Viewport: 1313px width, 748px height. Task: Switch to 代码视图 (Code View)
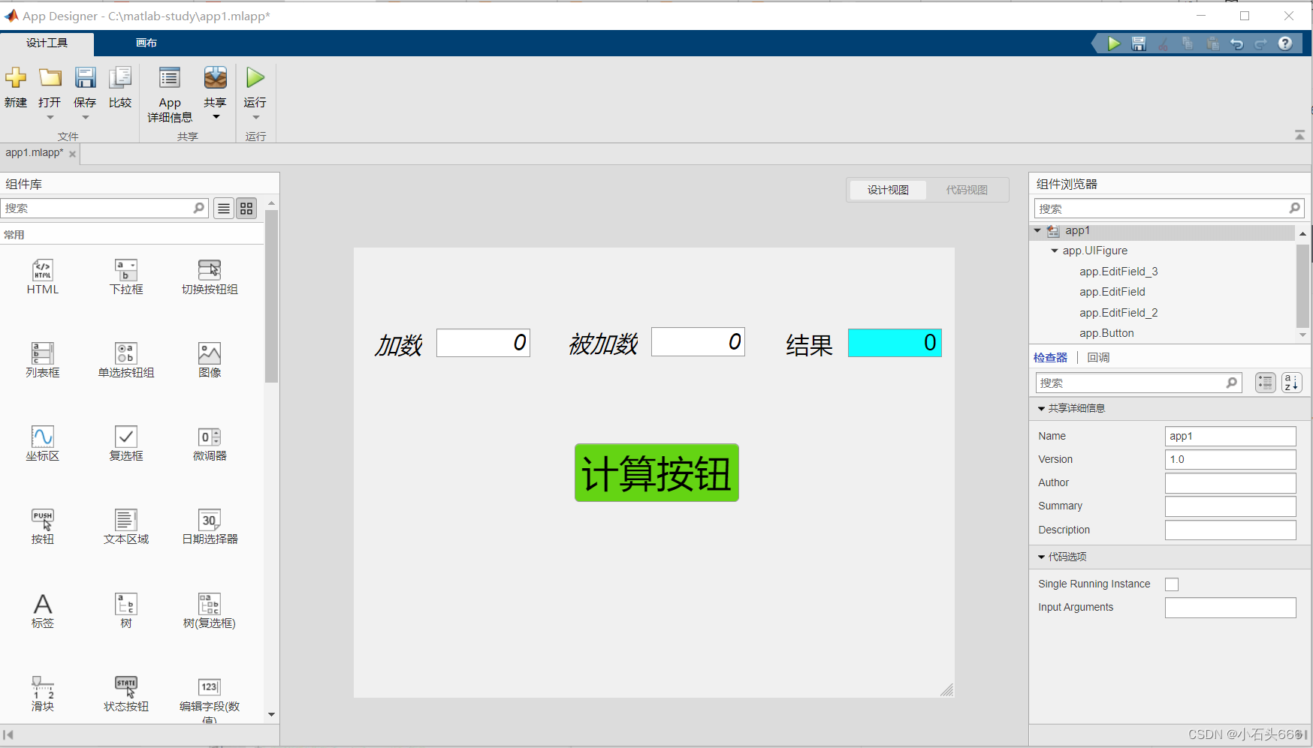click(x=967, y=189)
